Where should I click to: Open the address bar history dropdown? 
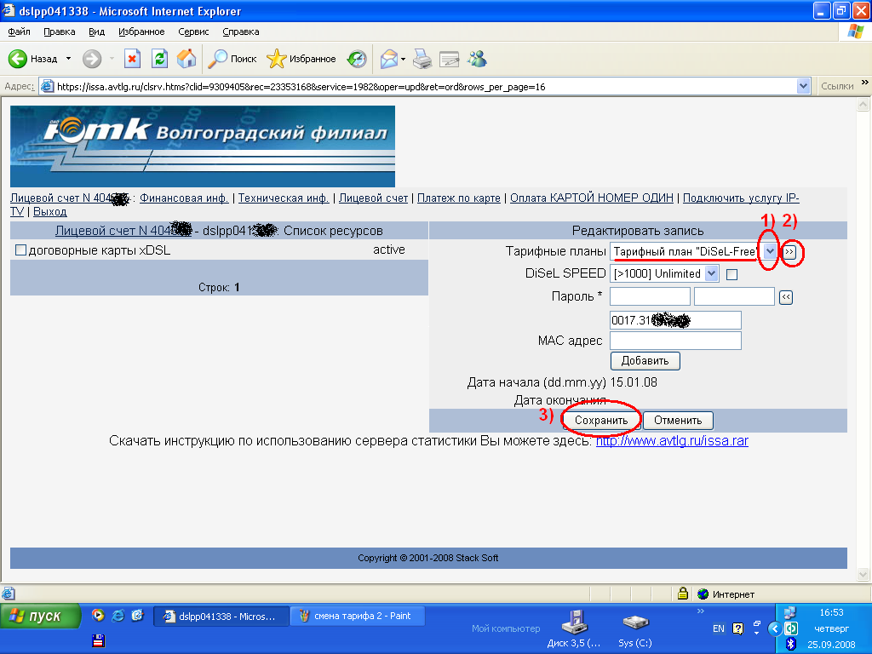[802, 86]
